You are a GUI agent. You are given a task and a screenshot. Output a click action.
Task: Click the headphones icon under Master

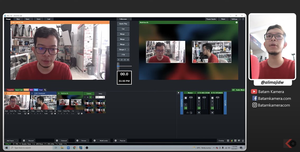tap(187, 113)
